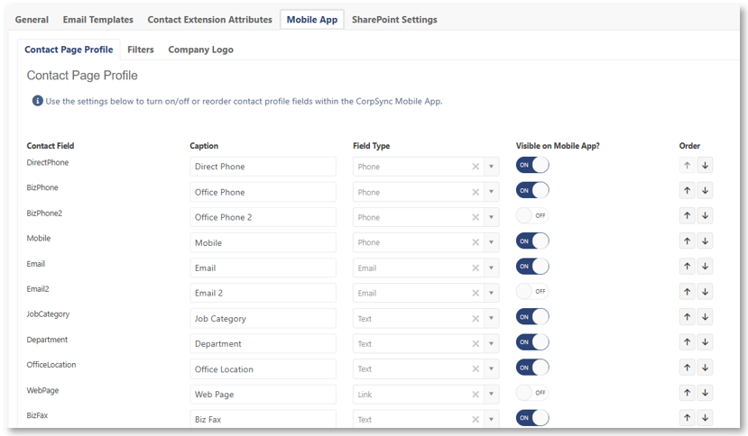748x436 pixels.
Task: Move BizFax field up
Action: pos(687,418)
